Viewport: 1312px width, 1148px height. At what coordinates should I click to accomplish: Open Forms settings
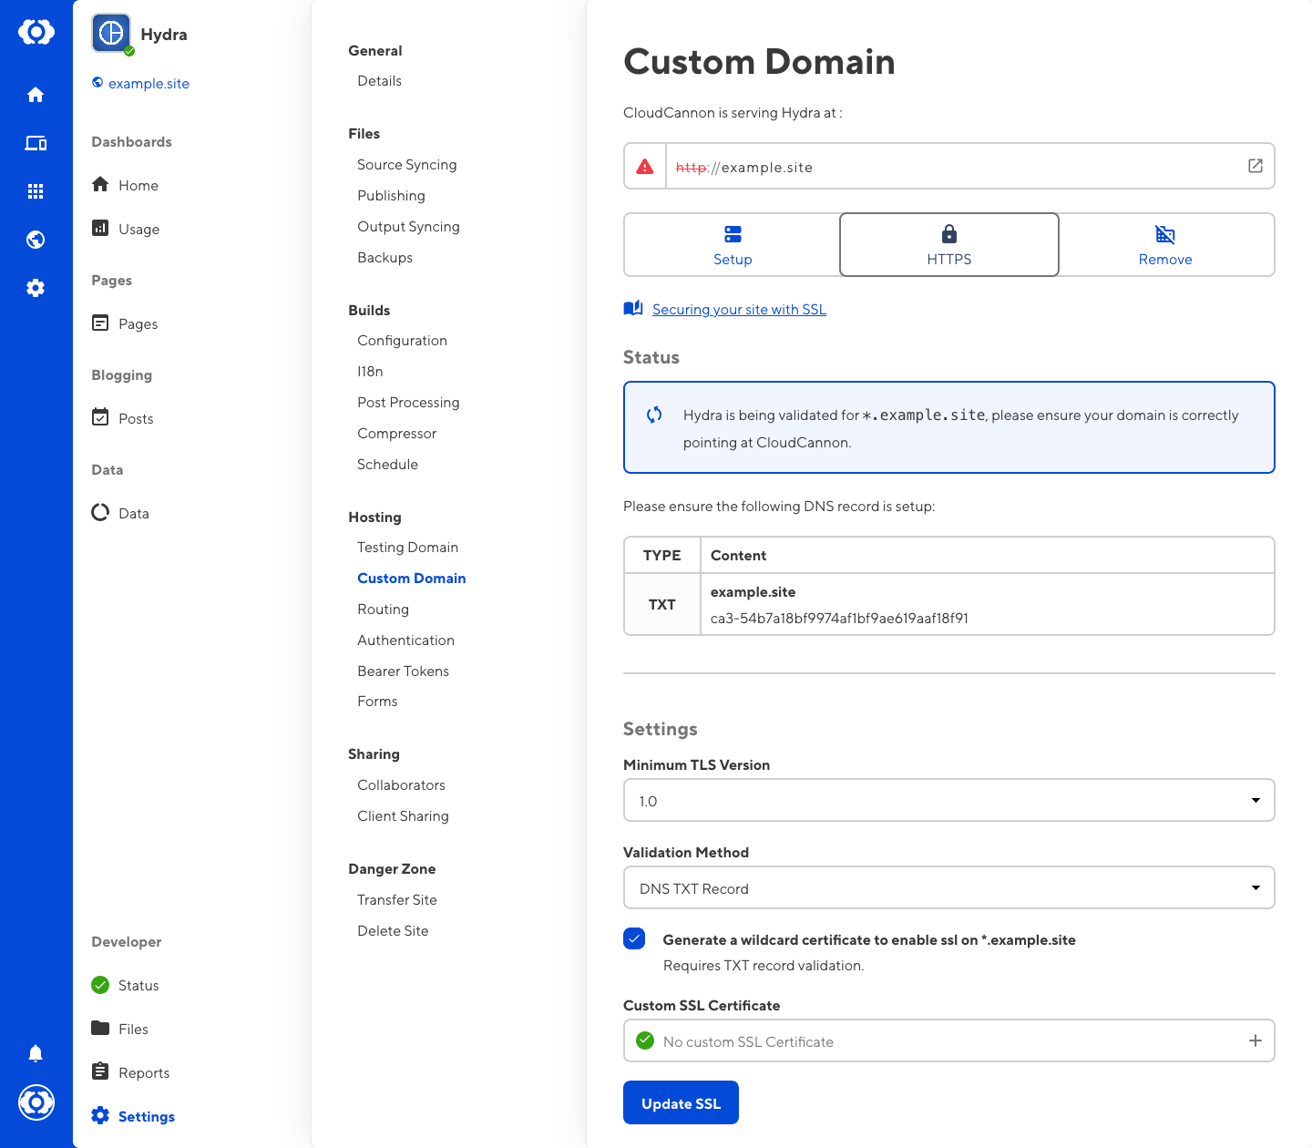pos(377,702)
